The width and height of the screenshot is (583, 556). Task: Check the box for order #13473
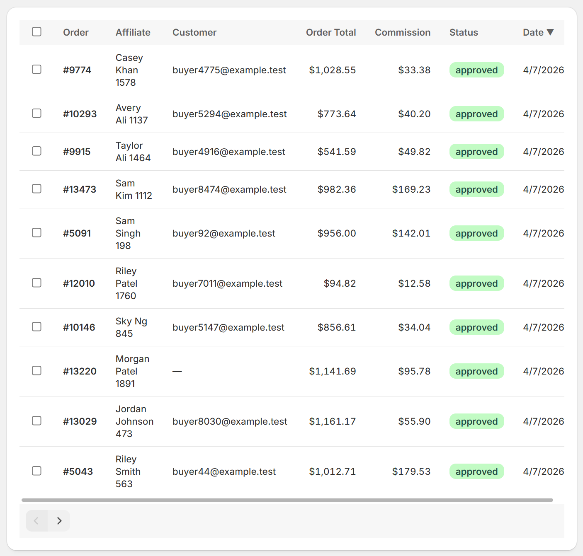pyautogui.click(x=37, y=189)
